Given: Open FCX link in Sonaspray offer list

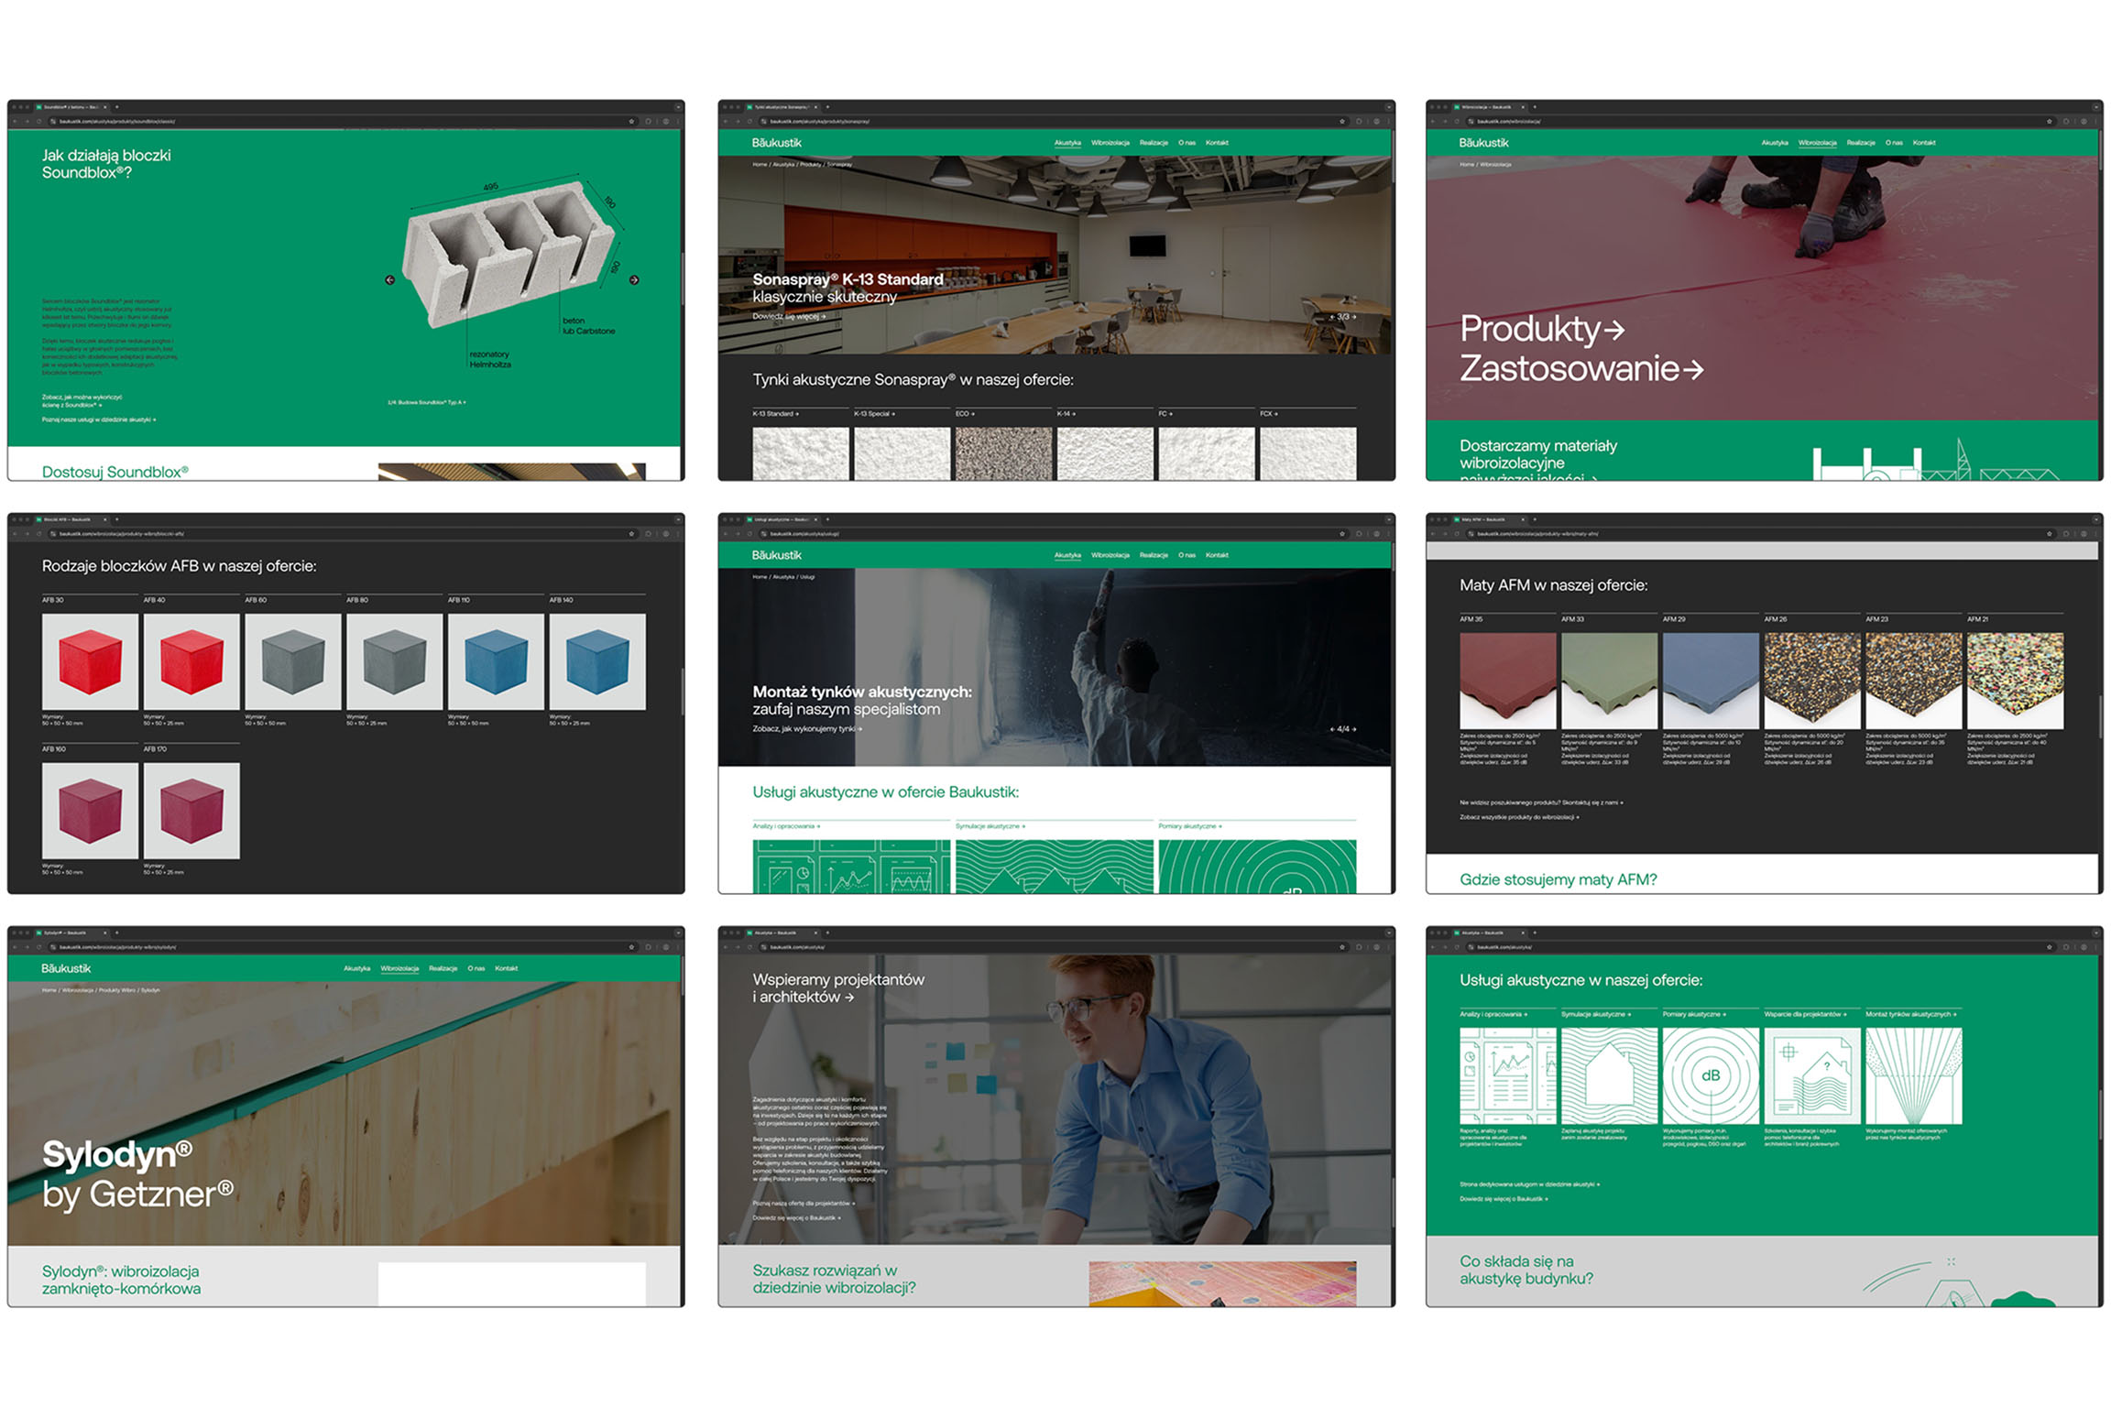Looking at the screenshot, I should (1268, 414).
